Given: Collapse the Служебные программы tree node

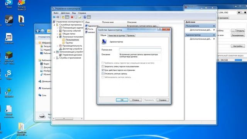Looking at the screenshot, I should click(x=54, y=25).
